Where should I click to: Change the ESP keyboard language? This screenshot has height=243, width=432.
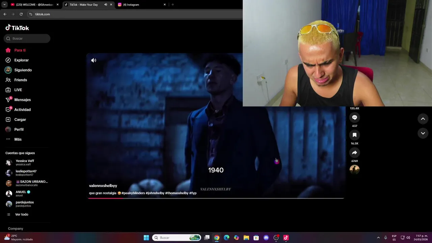coord(394,238)
